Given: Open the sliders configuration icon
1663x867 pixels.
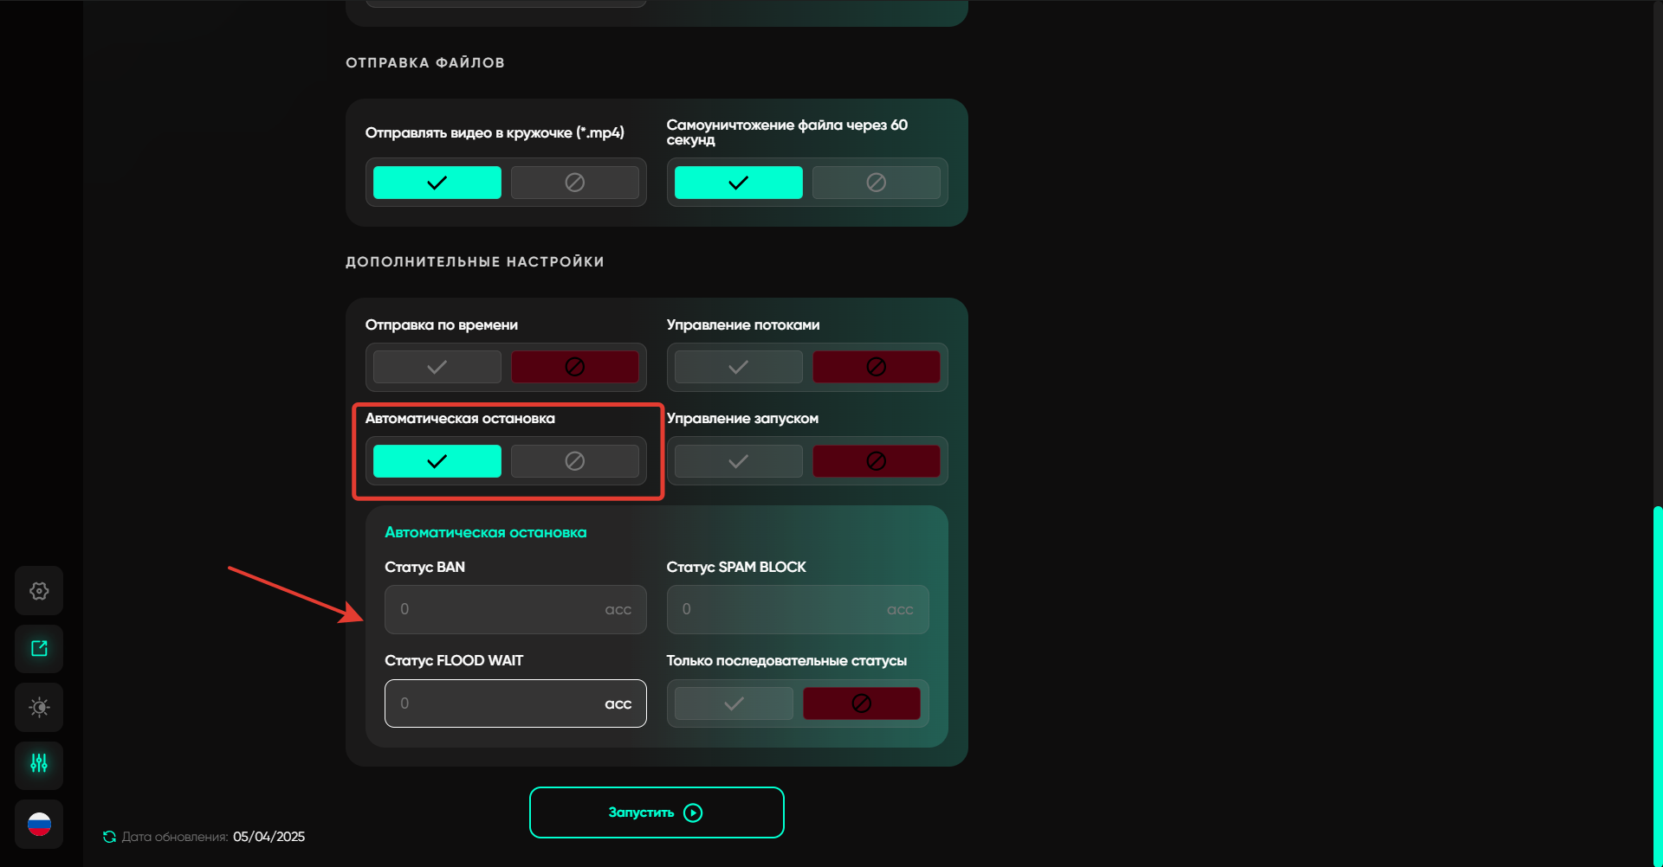Looking at the screenshot, I should coord(39,764).
